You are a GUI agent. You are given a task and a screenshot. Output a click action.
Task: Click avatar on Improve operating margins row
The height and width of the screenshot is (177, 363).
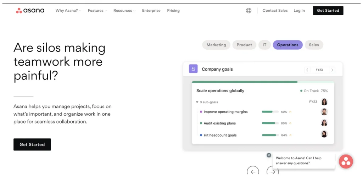324,112
